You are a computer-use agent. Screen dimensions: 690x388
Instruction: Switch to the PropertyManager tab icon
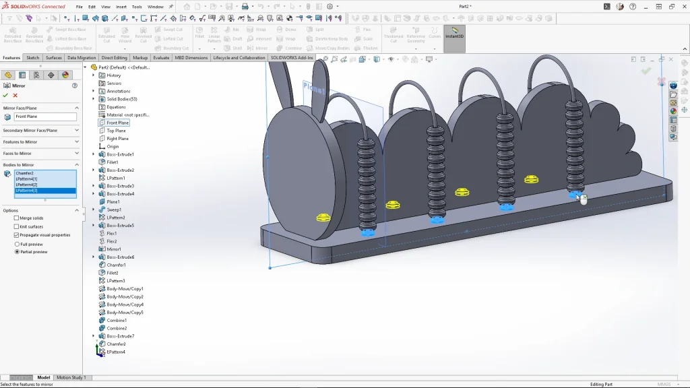22,75
